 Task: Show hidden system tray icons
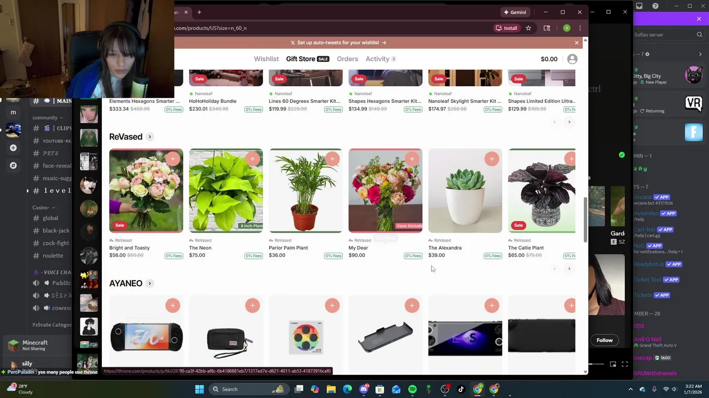630,389
